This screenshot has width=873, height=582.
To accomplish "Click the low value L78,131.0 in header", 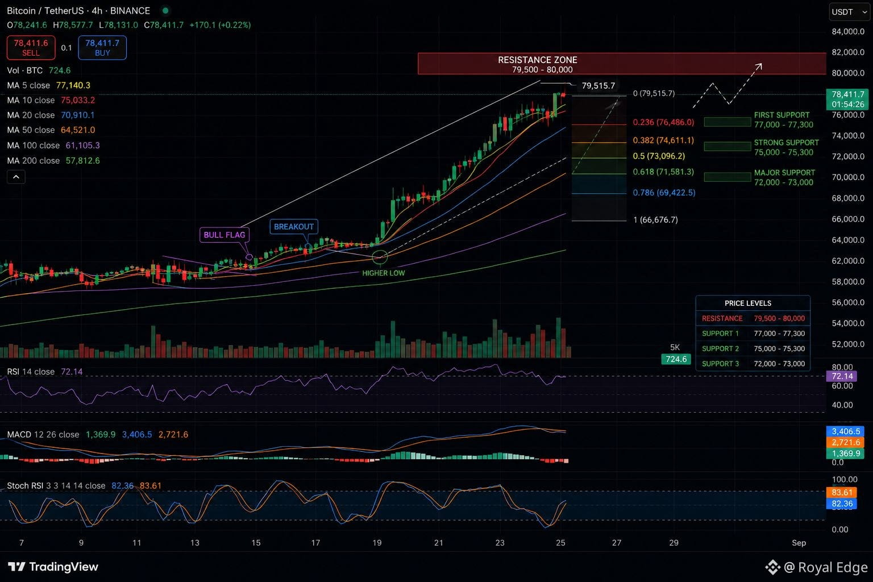I will [118, 25].
